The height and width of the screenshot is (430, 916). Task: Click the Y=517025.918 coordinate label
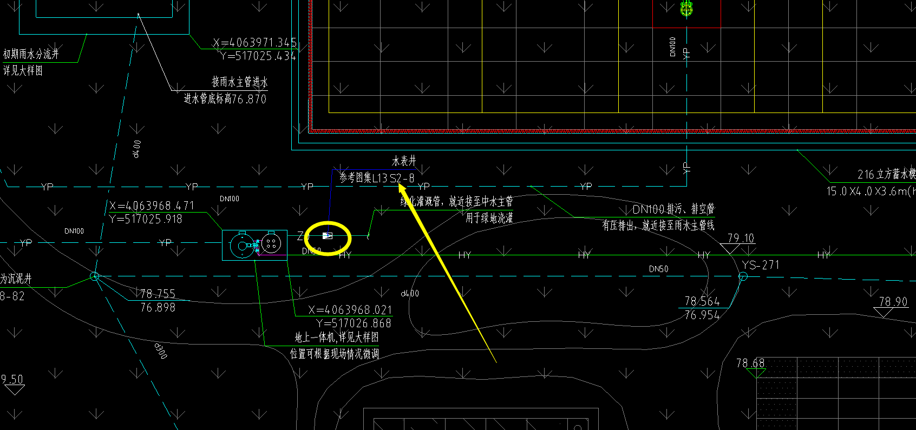(x=146, y=219)
